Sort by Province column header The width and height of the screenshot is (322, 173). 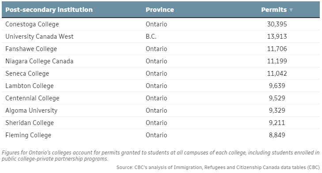pos(160,10)
